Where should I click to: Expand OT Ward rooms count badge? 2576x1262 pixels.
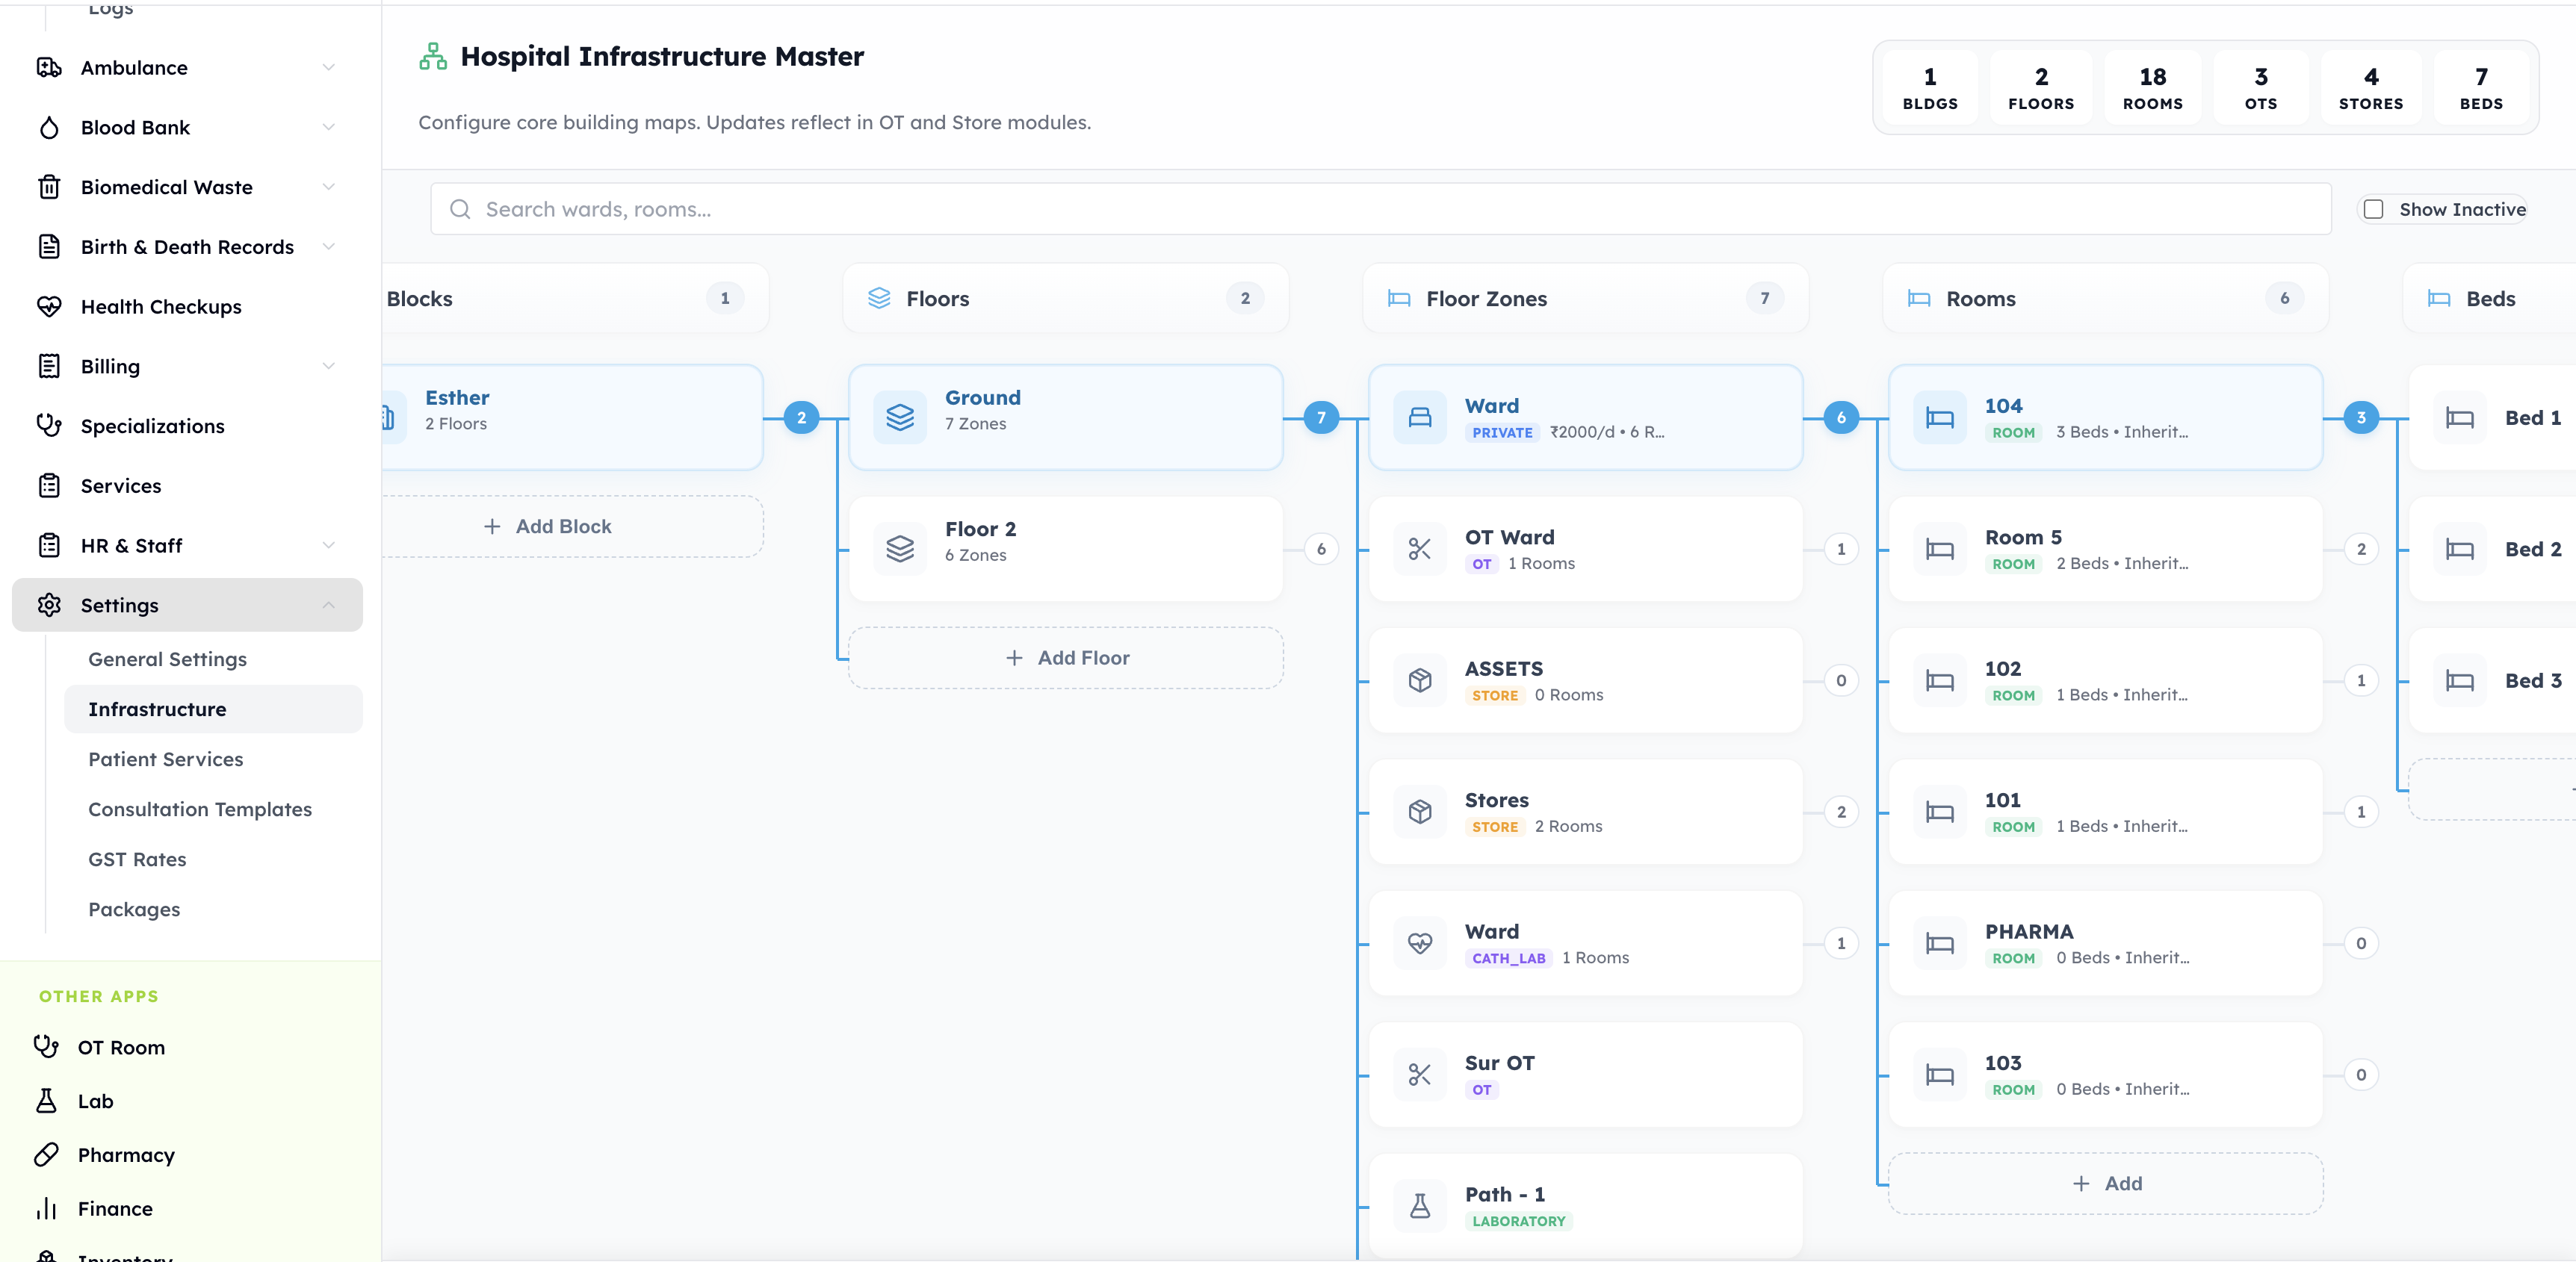click(1841, 549)
